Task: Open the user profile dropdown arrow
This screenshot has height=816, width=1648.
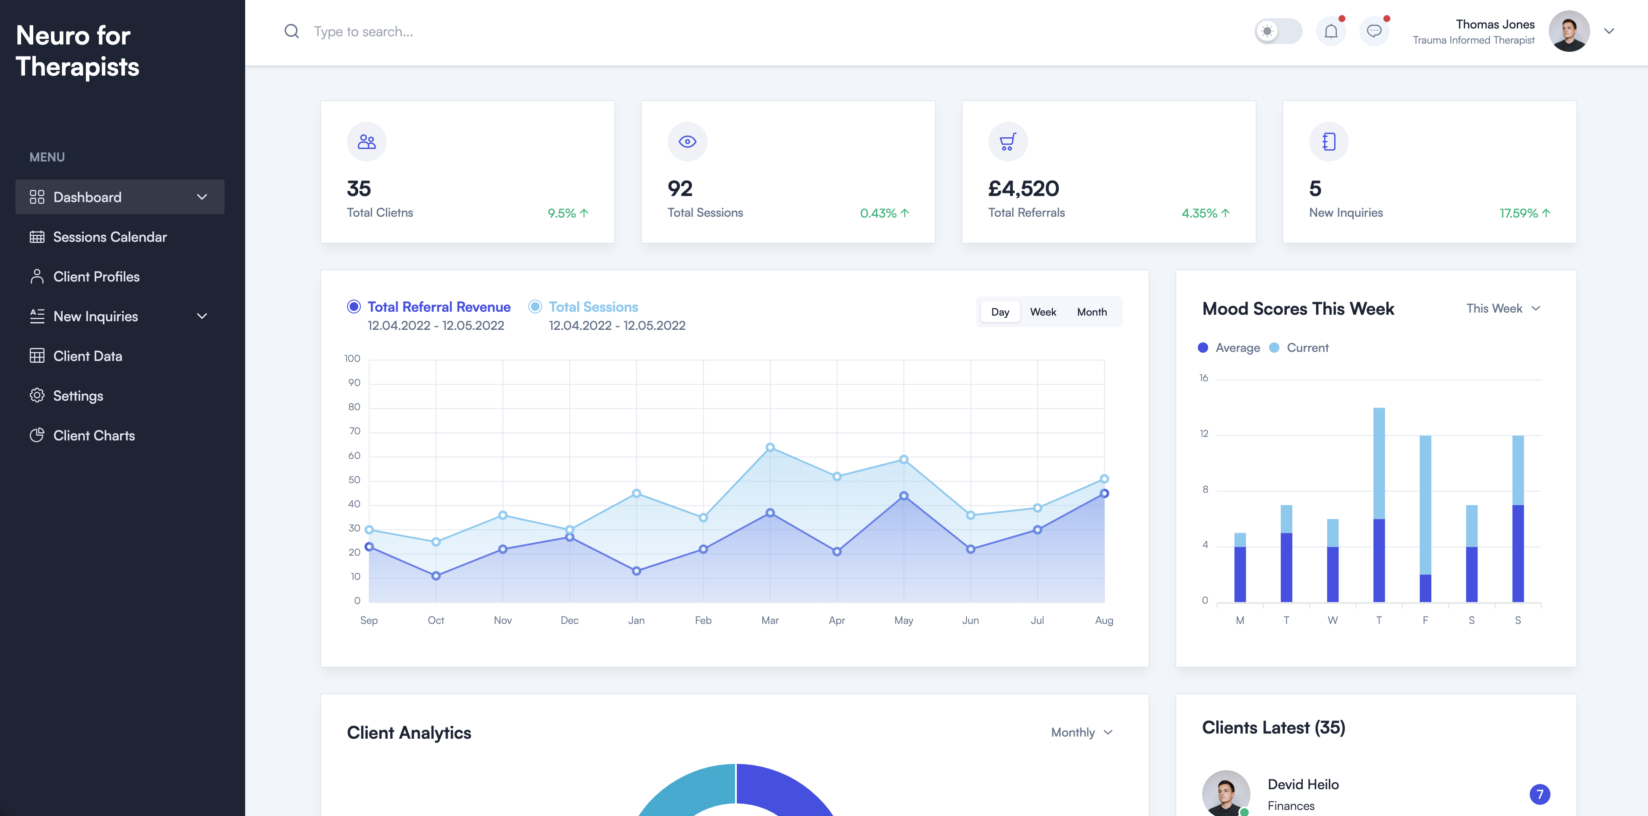Action: point(1609,32)
